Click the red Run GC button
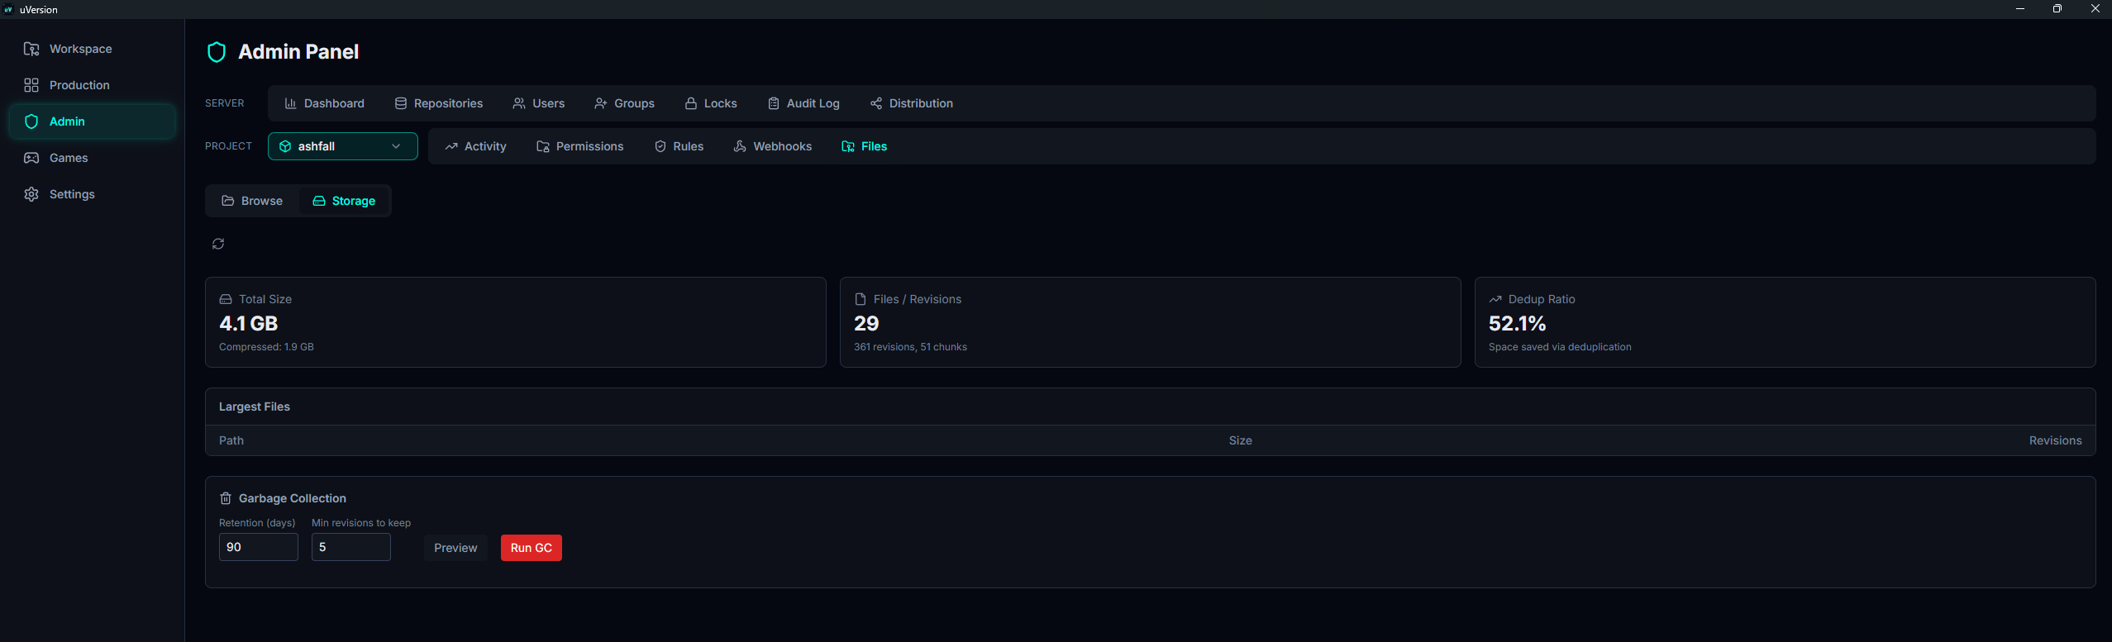Viewport: 2112px width, 642px height. [532, 548]
